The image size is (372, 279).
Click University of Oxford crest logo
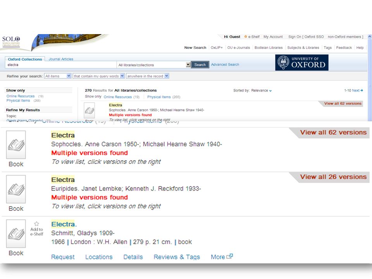[x=283, y=62]
